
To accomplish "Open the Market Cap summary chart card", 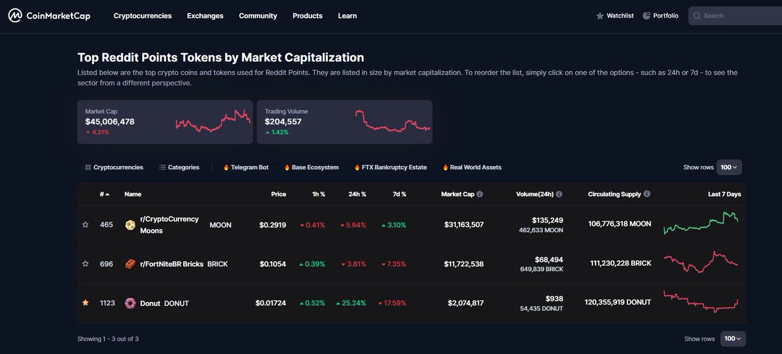I will (165, 122).
